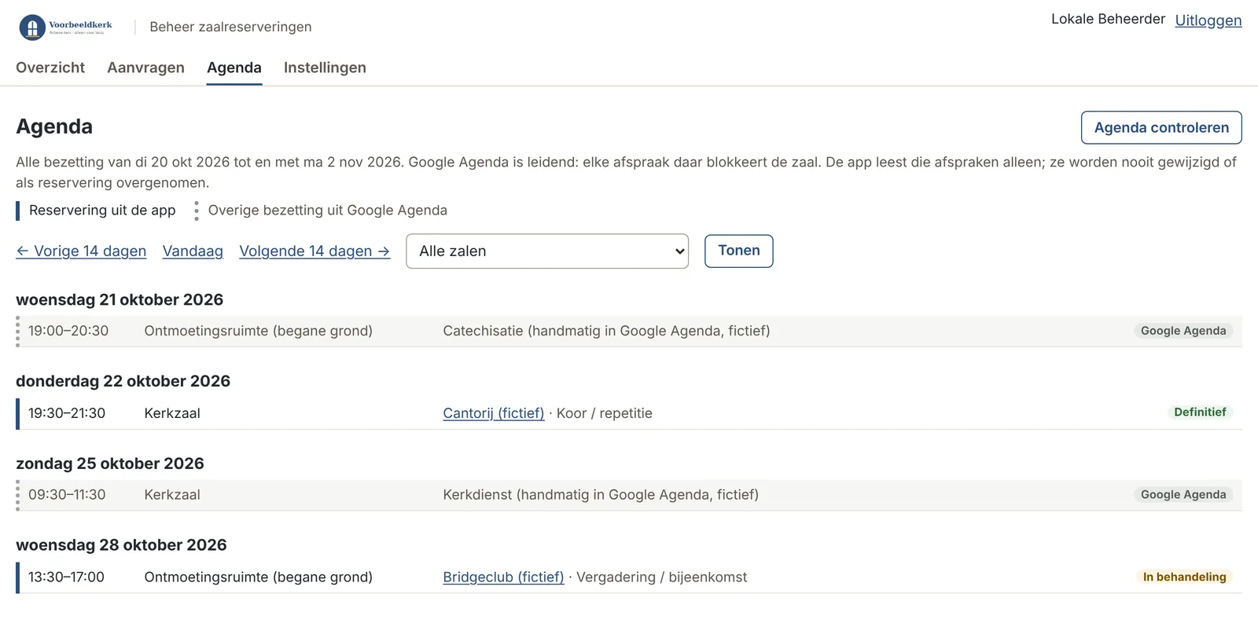Image resolution: width=1258 pixels, height=623 pixels.
Task: Click the Agenda controleren button
Action: coord(1161,127)
